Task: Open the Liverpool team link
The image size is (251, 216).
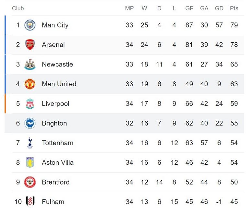Action: 55,104
